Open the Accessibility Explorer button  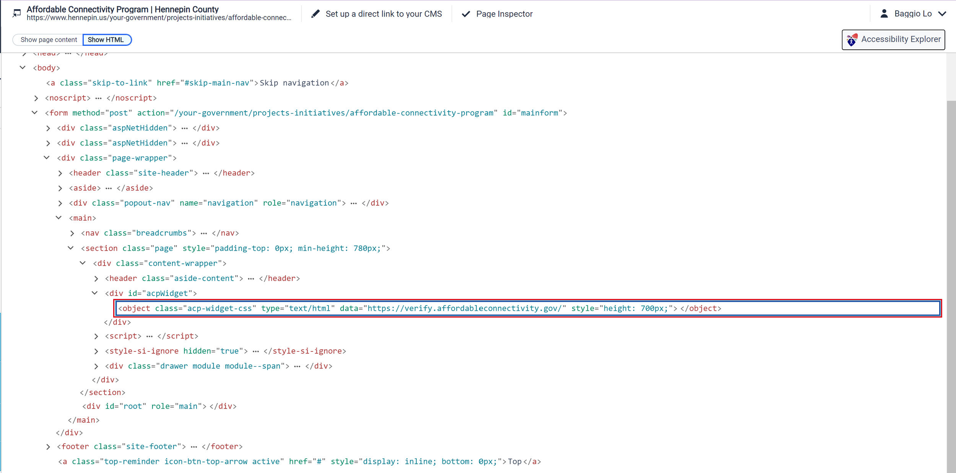click(893, 40)
